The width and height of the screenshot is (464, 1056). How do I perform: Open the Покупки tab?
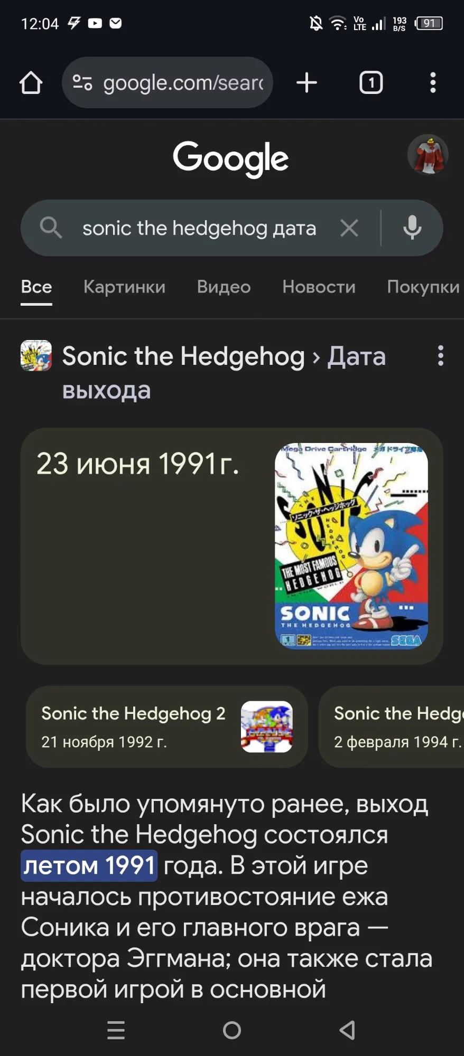tap(423, 287)
